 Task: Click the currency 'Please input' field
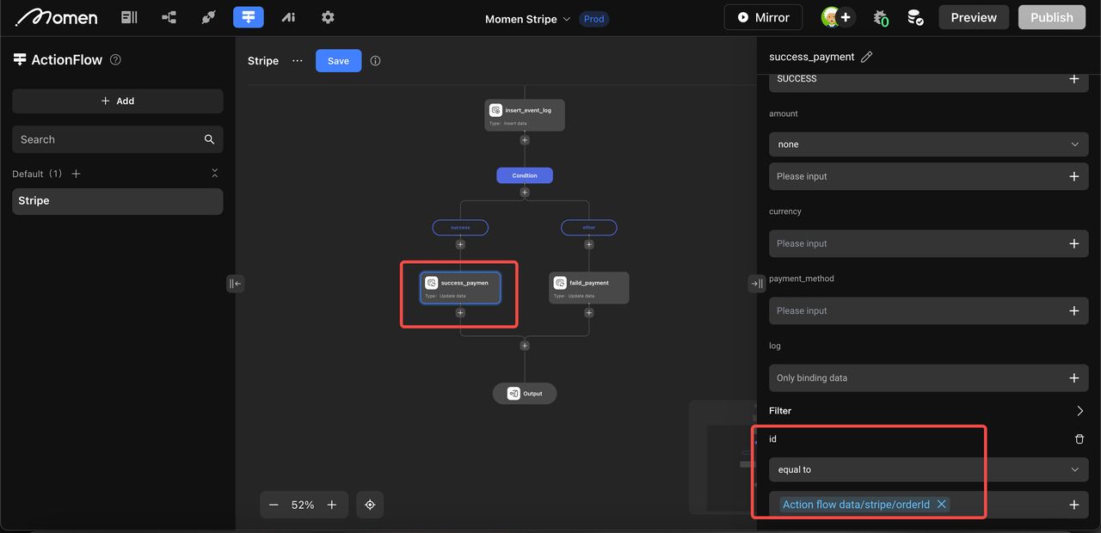tap(929, 243)
